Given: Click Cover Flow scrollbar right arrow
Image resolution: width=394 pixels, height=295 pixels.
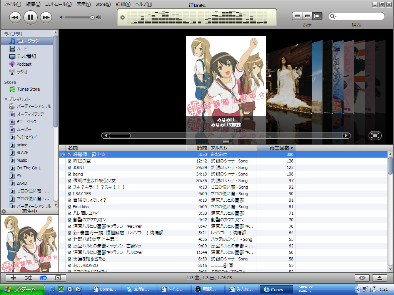Looking at the screenshot, I should pyautogui.click(x=347, y=136).
